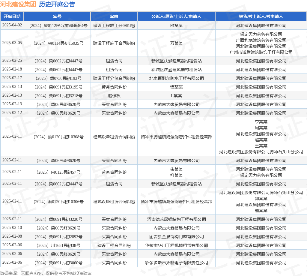This screenshot has width=307, height=276.
Task: Click date cell 2025-02-12
Action: click(x=12, y=112)
